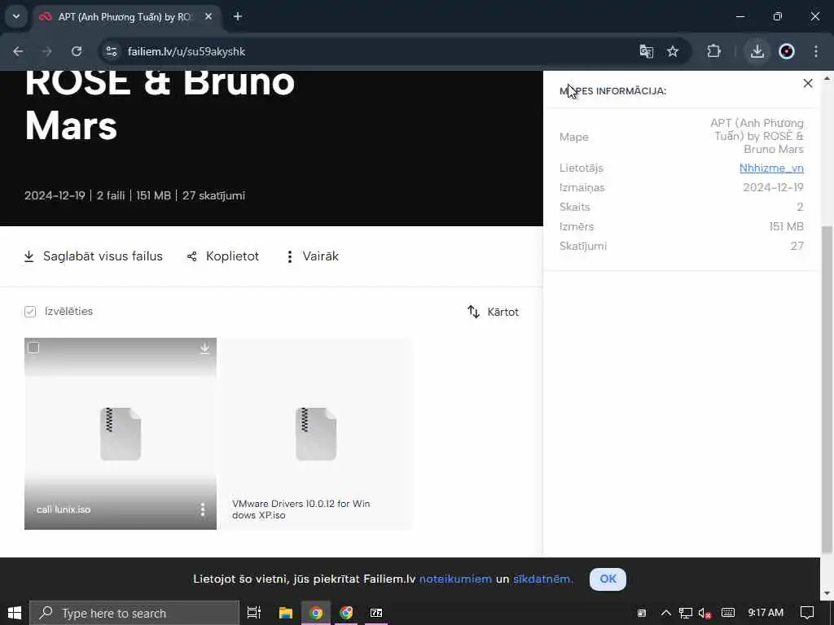Open the sīkdatnēm cookies link
This screenshot has height=625, width=834.
click(x=542, y=579)
